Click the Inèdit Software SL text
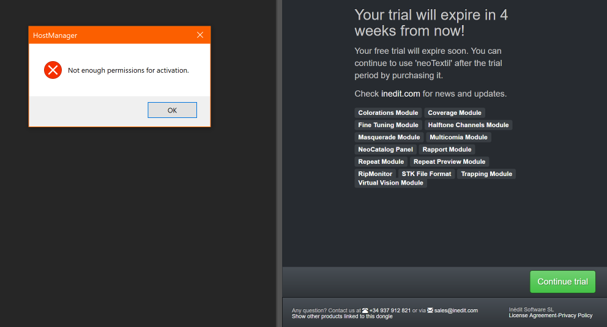The height and width of the screenshot is (327, 607). pos(531,310)
